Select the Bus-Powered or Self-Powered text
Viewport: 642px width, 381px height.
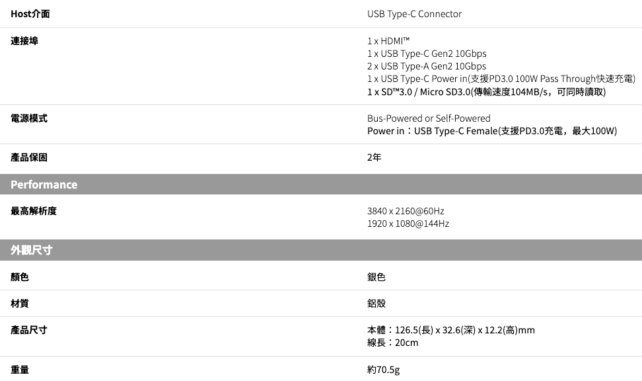pyautogui.click(x=429, y=118)
